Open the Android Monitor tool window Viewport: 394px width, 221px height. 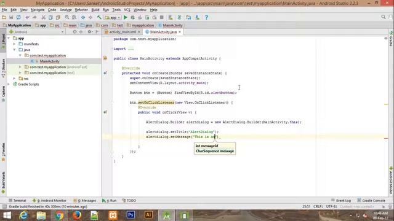(49, 201)
